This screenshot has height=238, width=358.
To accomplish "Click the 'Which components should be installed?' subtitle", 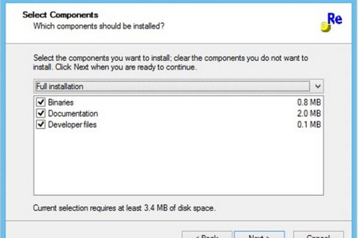I will pyautogui.click(x=99, y=26).
